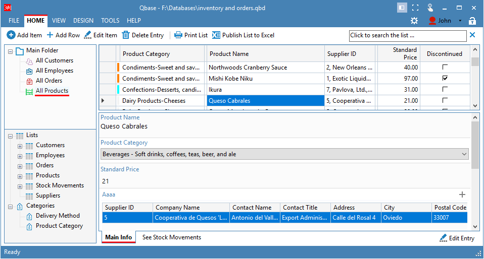Viewport: 484px width, 259px height.
Task: Toggle the touch mode hand icon
Action: (x=430, y=8)
